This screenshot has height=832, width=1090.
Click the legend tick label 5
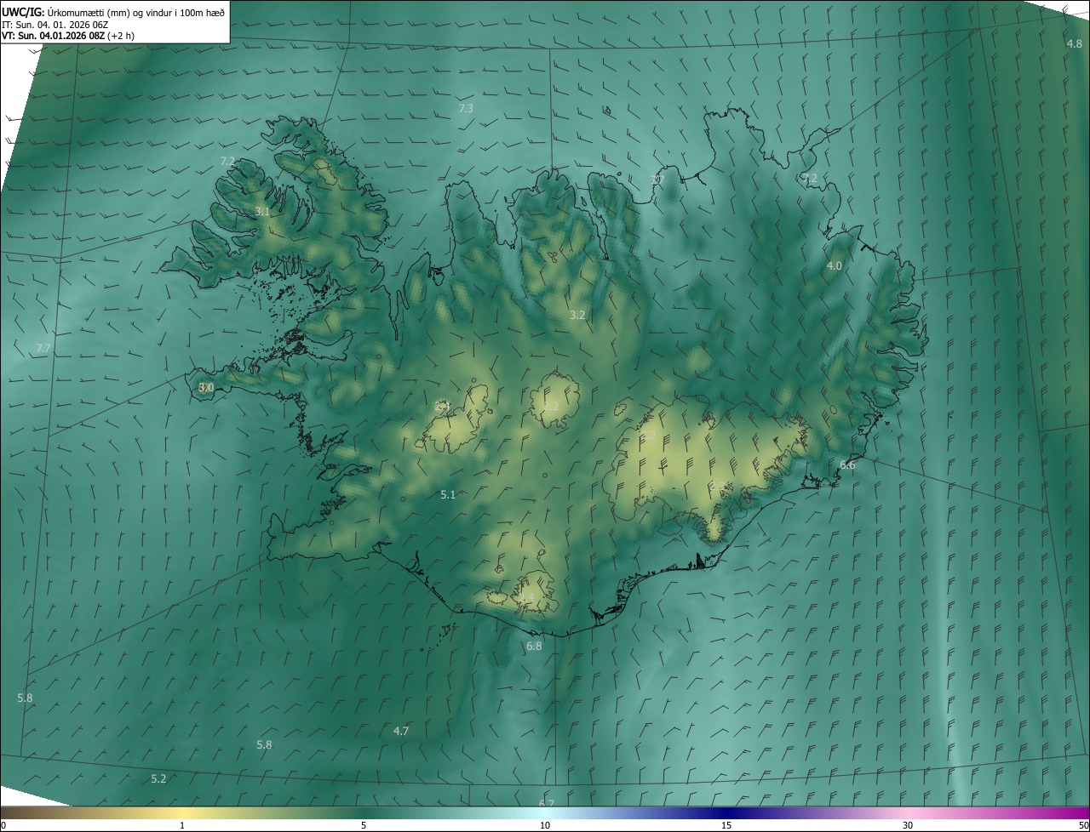tap(364, 825)
